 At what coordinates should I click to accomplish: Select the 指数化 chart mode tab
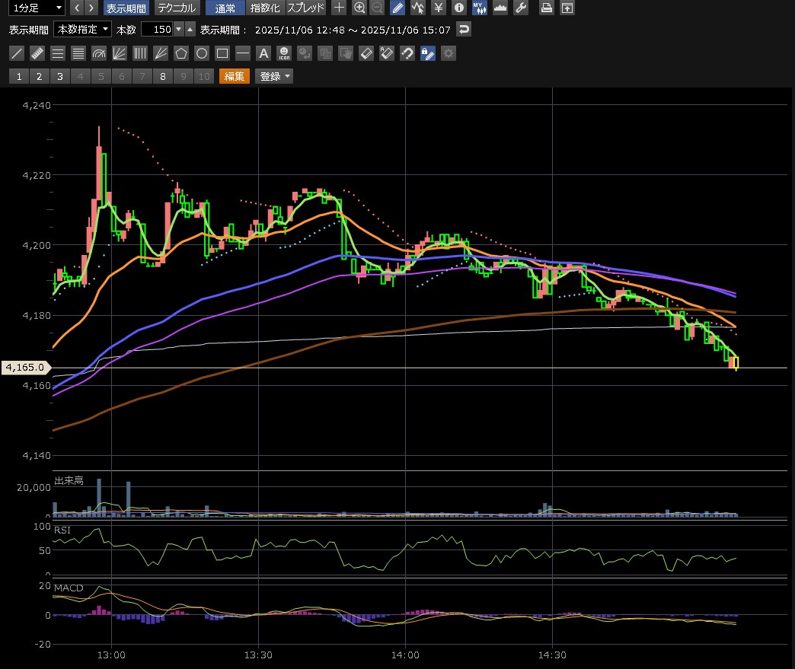[x=265, y=8]
